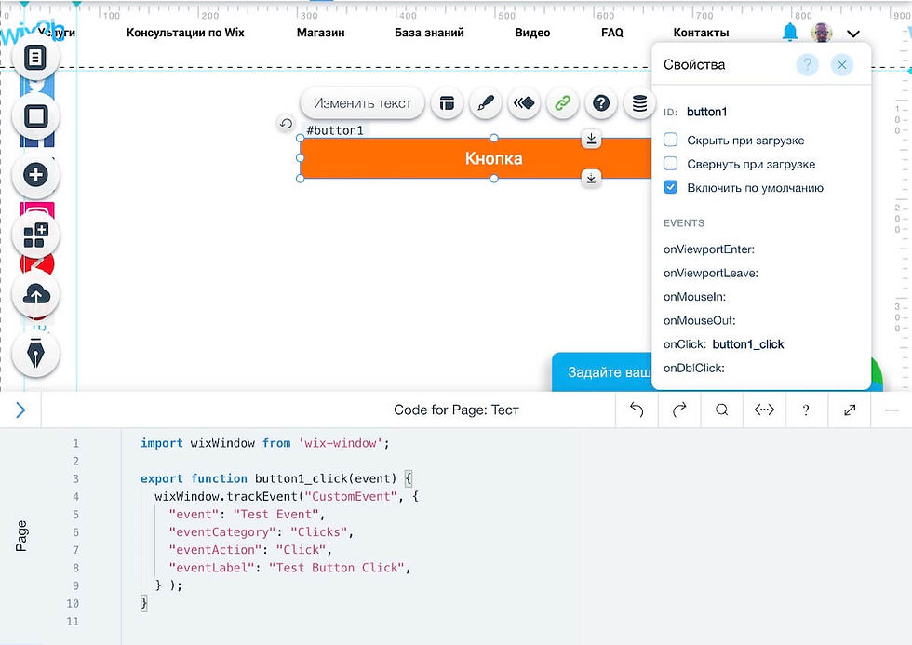Expand the code sidebar with chevron arrow
Viewport: 912px width, 645px height.
(20, 410)
